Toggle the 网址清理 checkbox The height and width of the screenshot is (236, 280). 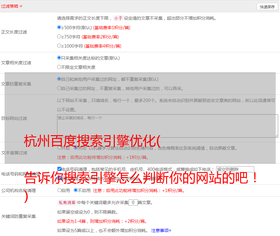click(x=60, y=178)
